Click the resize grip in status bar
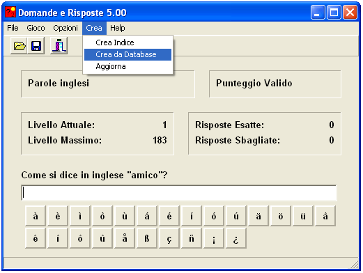 click(x=355, y=265)
